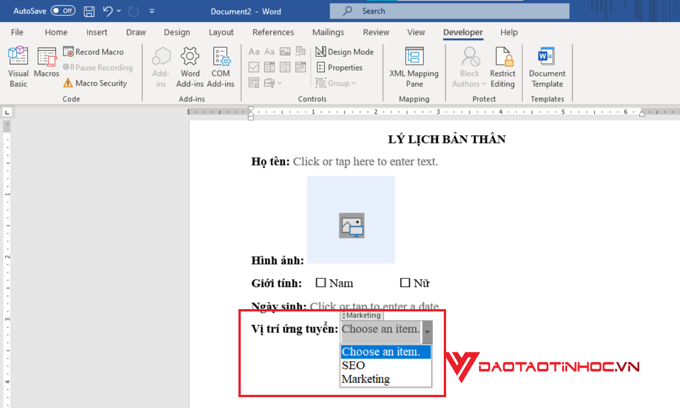
Task: Toggle Design Mode in the Controls group
Action: pyautogui.click(x=345, y=52)
